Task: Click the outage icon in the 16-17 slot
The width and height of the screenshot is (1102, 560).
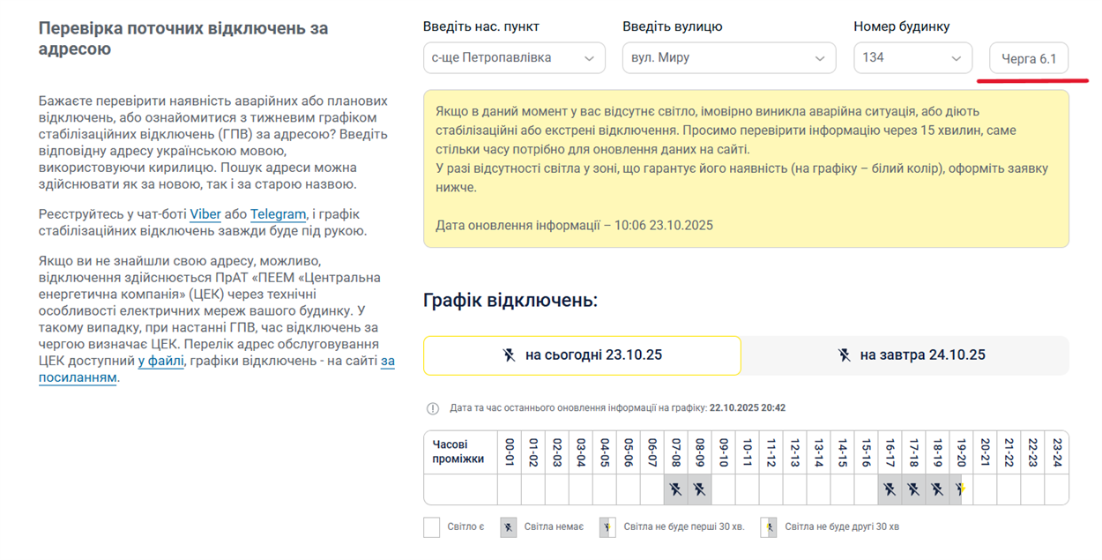Action: pos(890,489)
